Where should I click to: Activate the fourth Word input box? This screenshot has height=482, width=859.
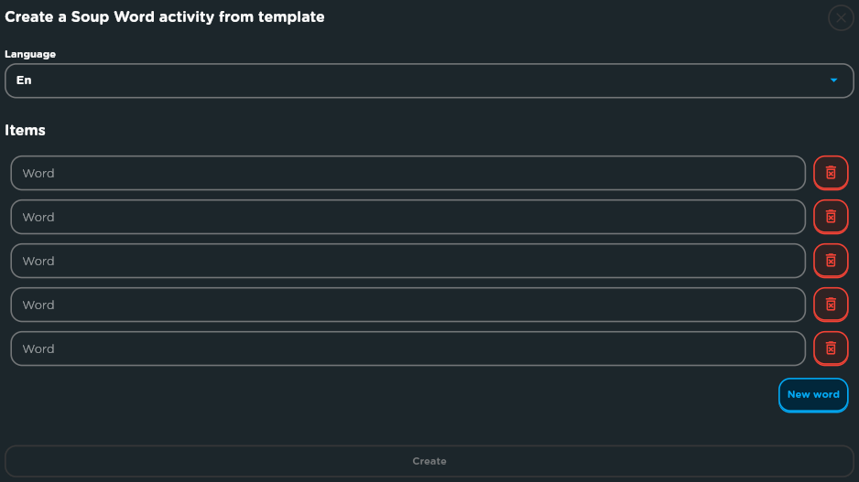(x=408, y=305)
